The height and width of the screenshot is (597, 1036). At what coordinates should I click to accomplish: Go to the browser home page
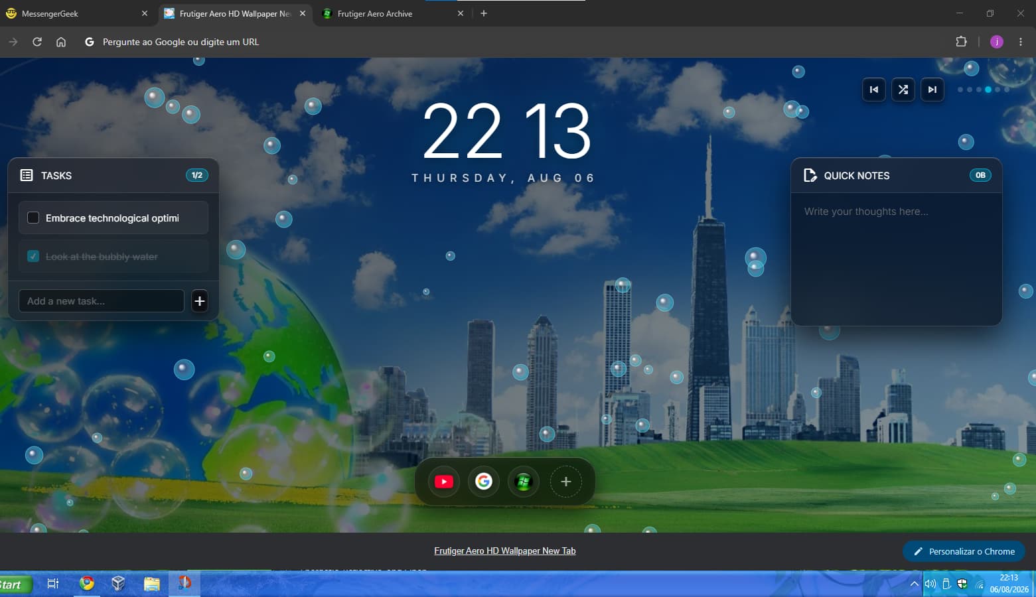(x=61, y=42)
